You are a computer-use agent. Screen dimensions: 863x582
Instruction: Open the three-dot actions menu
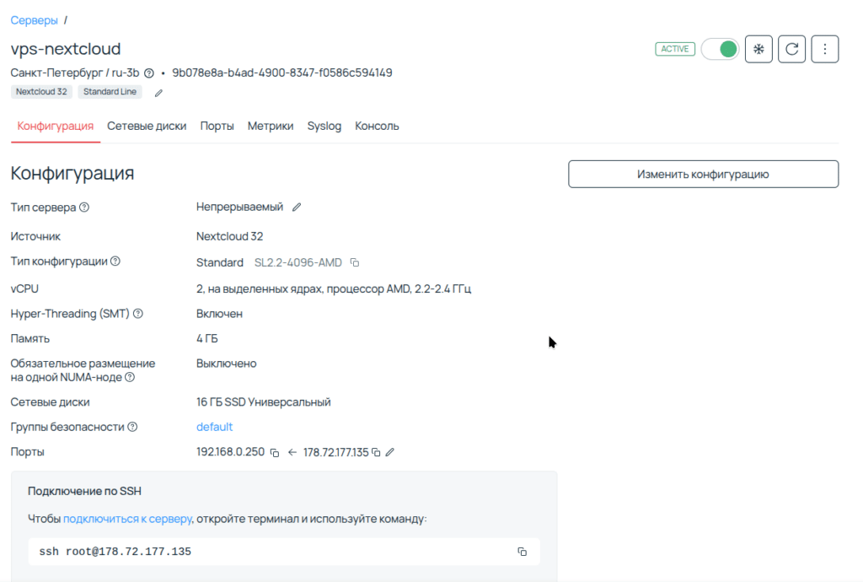824,48
